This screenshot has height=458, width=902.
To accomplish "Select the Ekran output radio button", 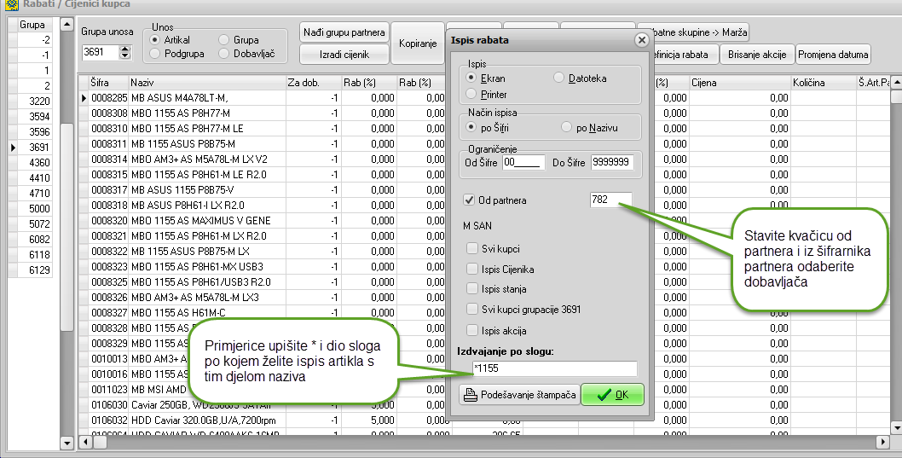I will [471, 78].
